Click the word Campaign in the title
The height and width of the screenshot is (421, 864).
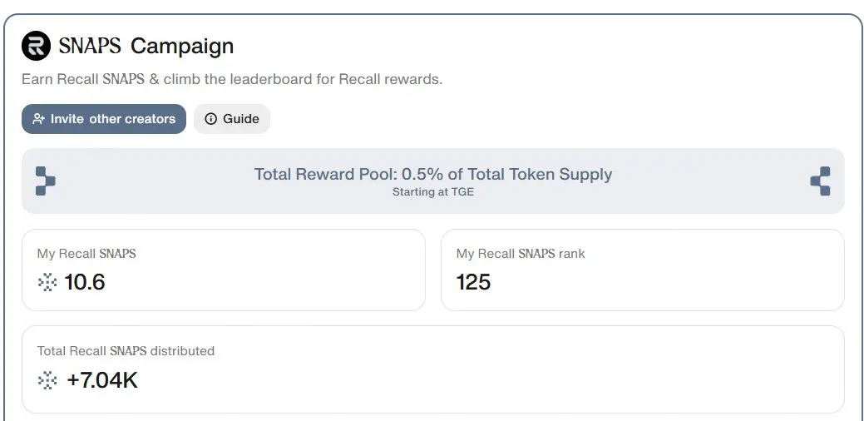point(182,47)
